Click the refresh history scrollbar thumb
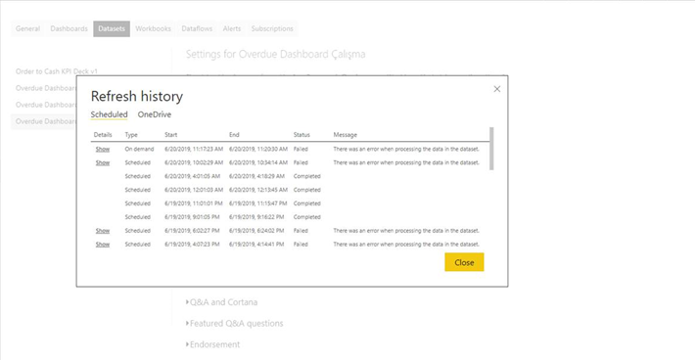The image size is (697, 360). 491,149
